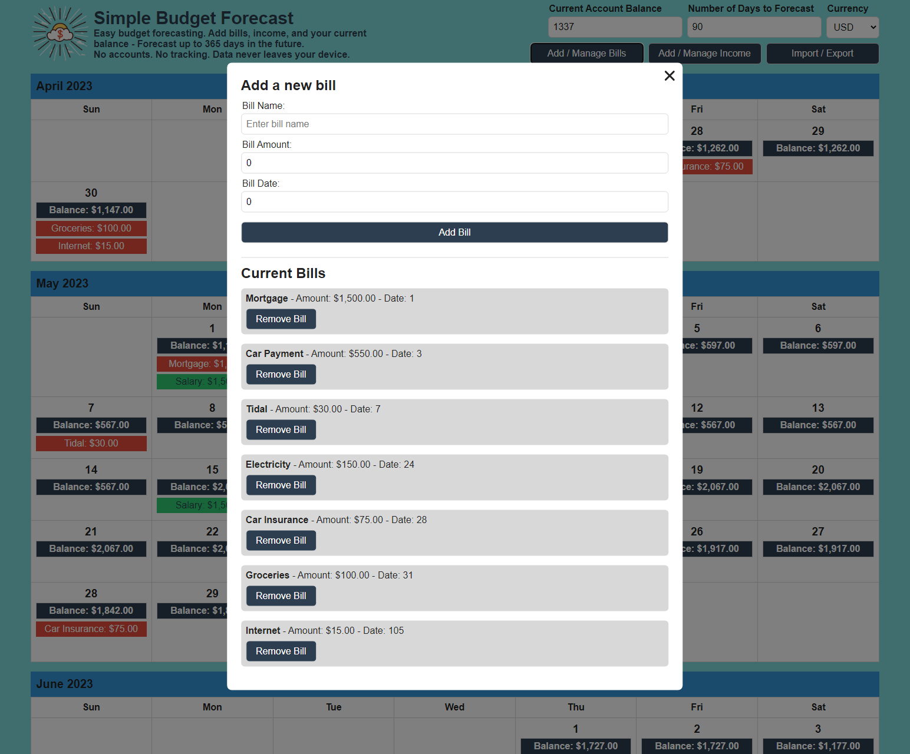Screen dimensions: 910x754
Task: Click Car Insurance: $75.00 on May 28
Action: click(91, 629)
